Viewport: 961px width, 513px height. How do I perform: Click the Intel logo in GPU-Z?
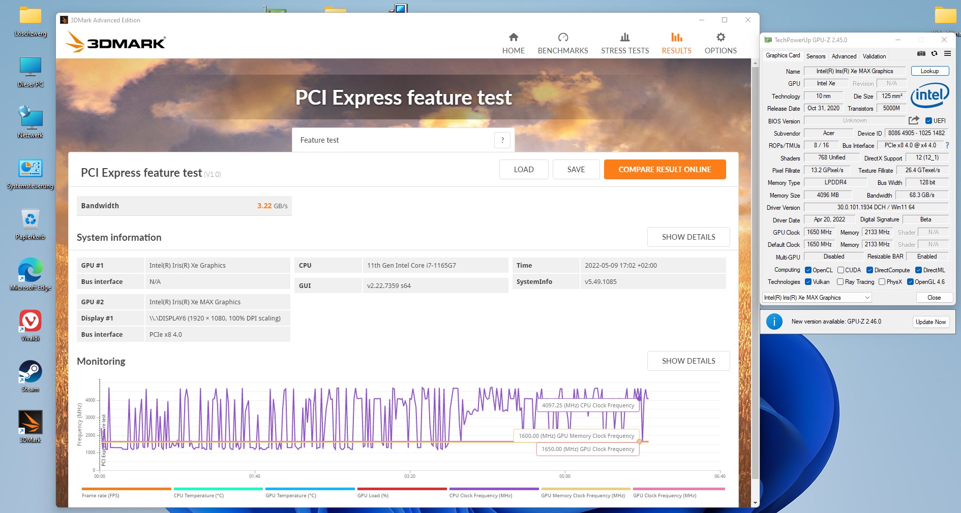[x=930, y=95]
